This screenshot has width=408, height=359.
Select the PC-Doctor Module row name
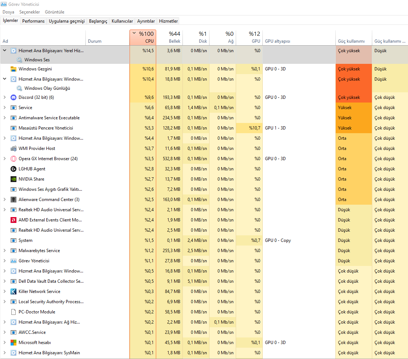(37, 312)
